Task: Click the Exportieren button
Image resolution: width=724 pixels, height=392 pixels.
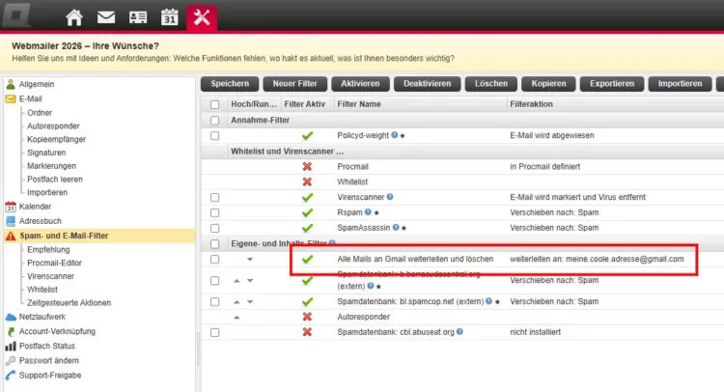Action: pyautogui.click(x=612, y=84)
